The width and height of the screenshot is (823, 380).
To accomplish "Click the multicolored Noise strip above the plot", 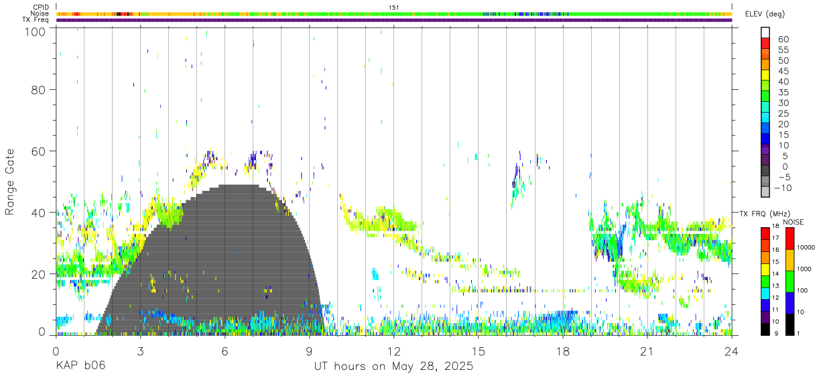I will [x=394, y=13].
